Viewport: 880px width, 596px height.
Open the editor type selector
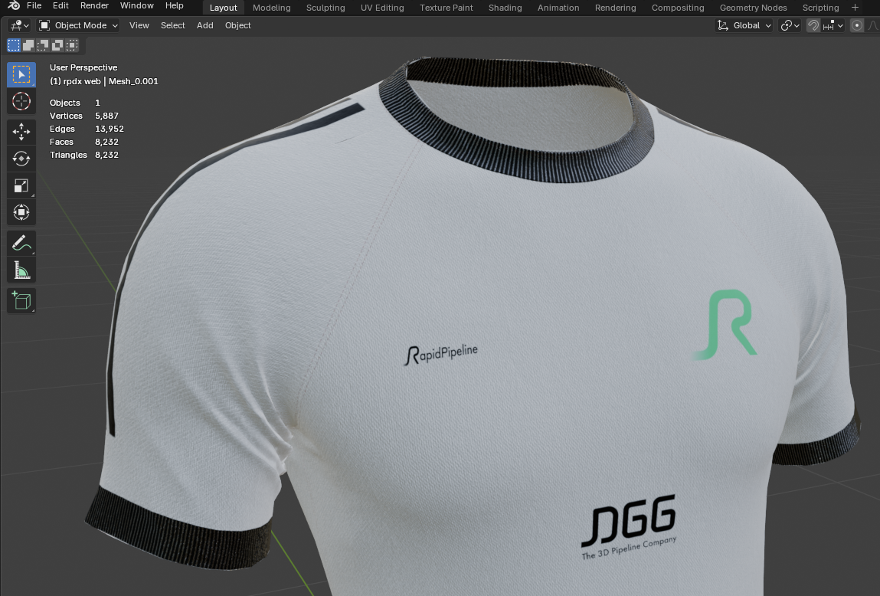18,25
